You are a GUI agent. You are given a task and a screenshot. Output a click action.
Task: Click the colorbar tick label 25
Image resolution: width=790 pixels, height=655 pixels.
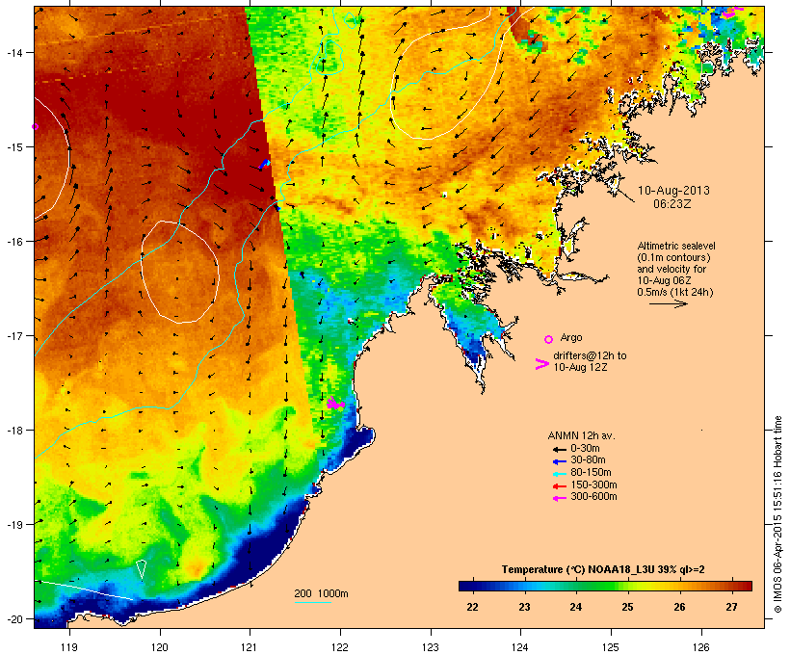coord(627,607)
